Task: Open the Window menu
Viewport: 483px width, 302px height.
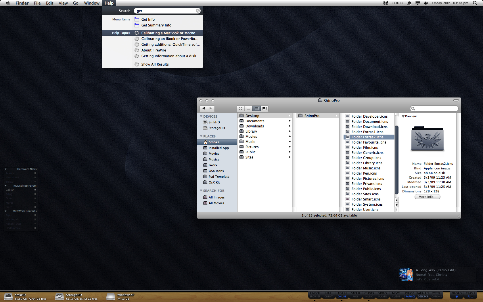Action: [92, 3]
